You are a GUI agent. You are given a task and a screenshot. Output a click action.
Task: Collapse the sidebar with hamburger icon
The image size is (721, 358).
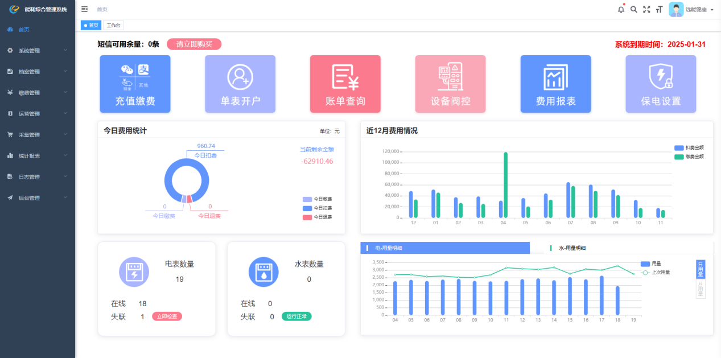coord(85,9)
